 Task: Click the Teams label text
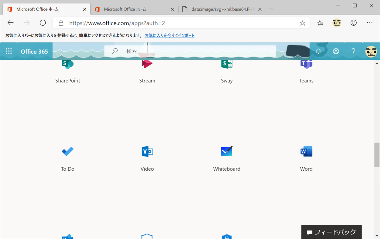coord(306,81)
